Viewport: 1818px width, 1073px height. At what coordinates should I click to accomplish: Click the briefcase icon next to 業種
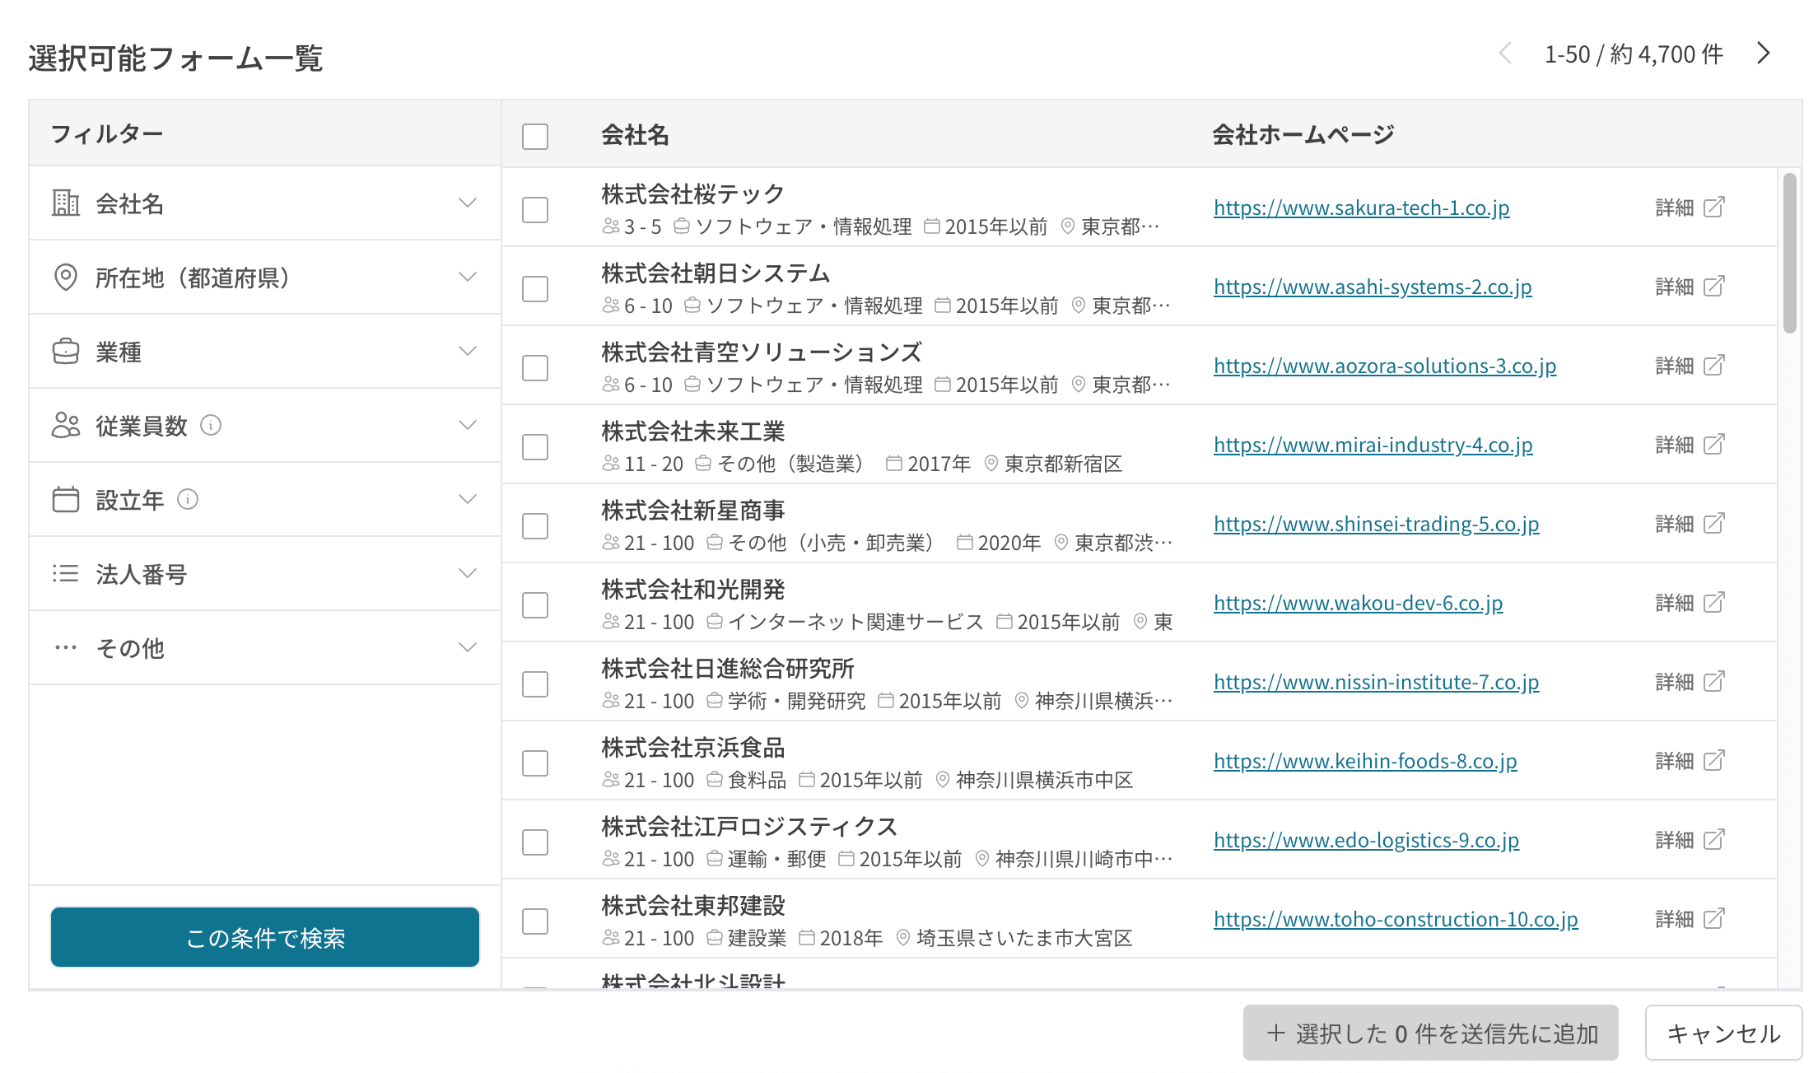pyautogui.click(x=67, y=352)
